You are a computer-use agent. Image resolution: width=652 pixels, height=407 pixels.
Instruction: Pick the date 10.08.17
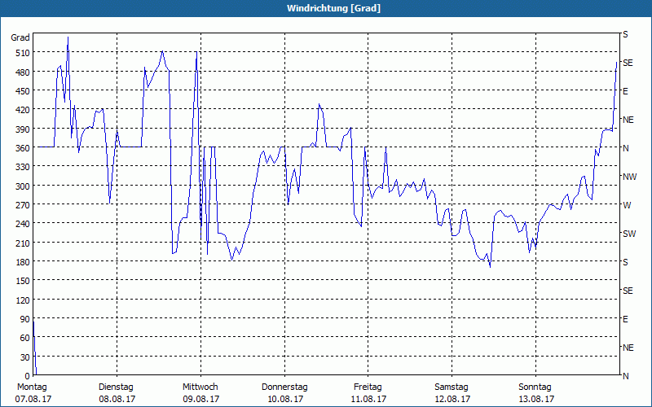tap(285, 399)
